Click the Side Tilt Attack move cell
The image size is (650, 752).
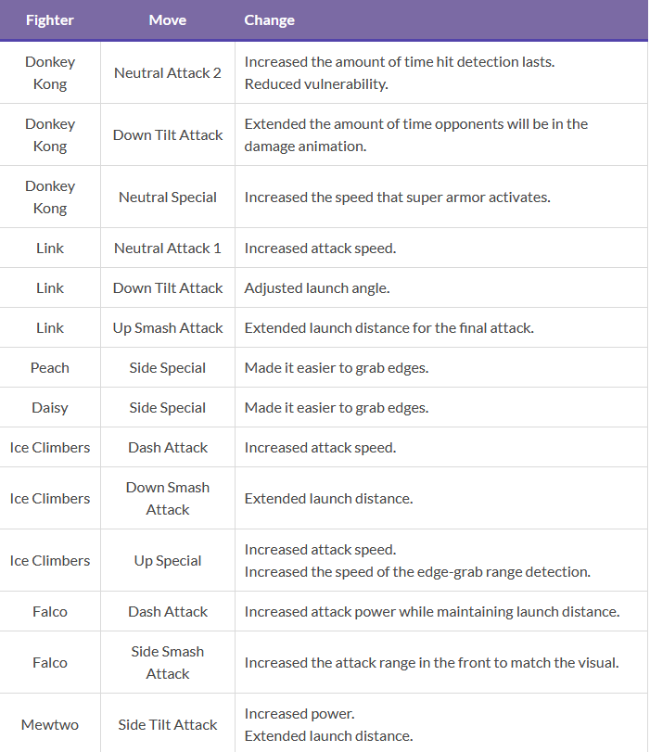pyautogui.click(x=168, y=724)
